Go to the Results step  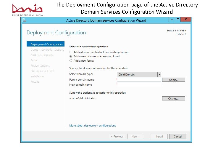click(35, 82)
